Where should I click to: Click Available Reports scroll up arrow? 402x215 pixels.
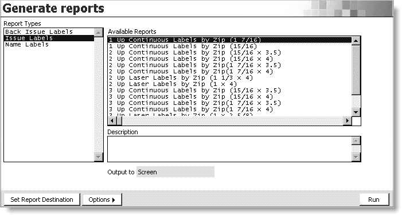tap(356, 41)
